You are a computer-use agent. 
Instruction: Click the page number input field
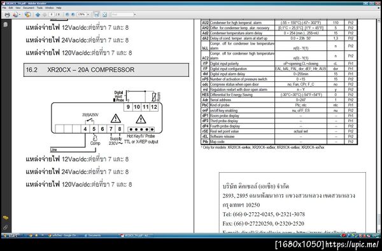[52, 15]
